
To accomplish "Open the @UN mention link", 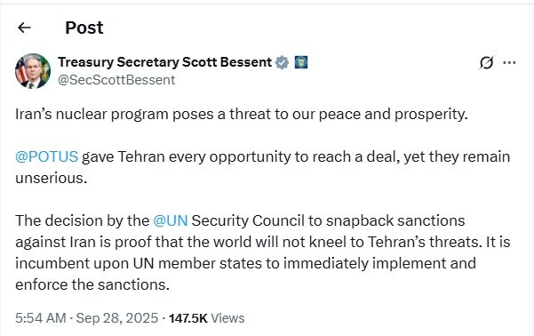I will tap(171, 220).
